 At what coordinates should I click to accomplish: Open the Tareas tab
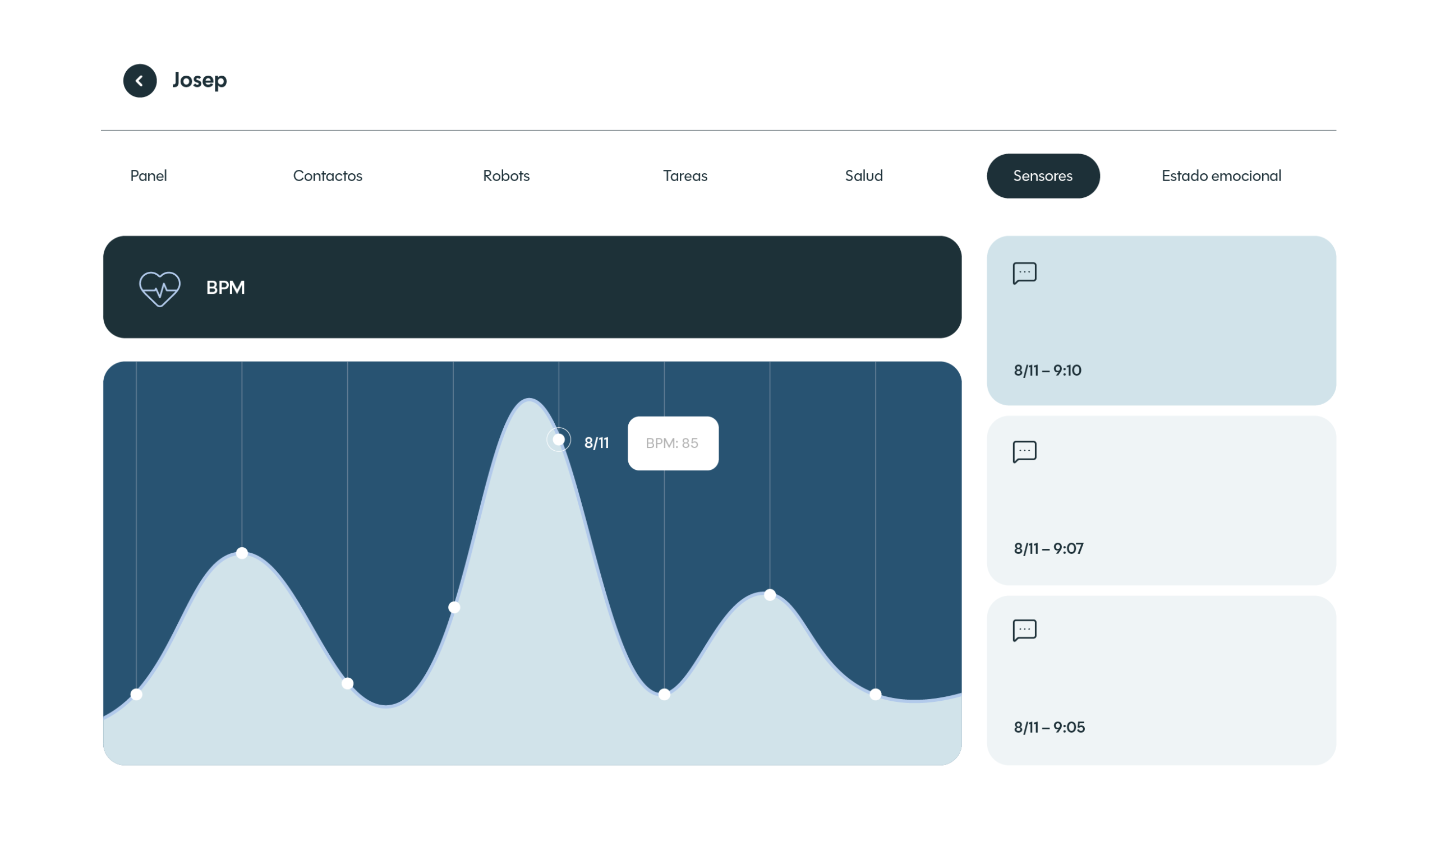[x=685, y=176]
